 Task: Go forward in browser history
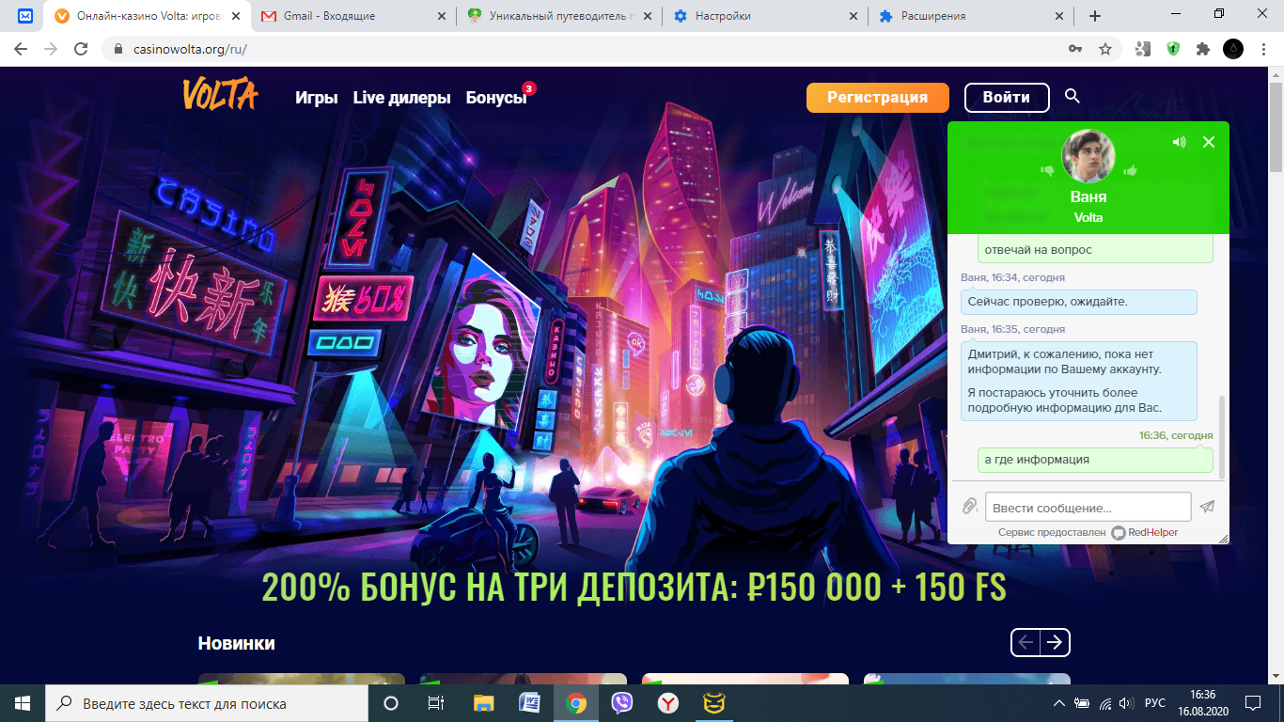tap(51, 49)
